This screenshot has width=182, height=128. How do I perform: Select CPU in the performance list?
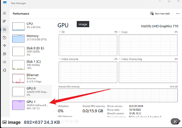coord(31,26)
